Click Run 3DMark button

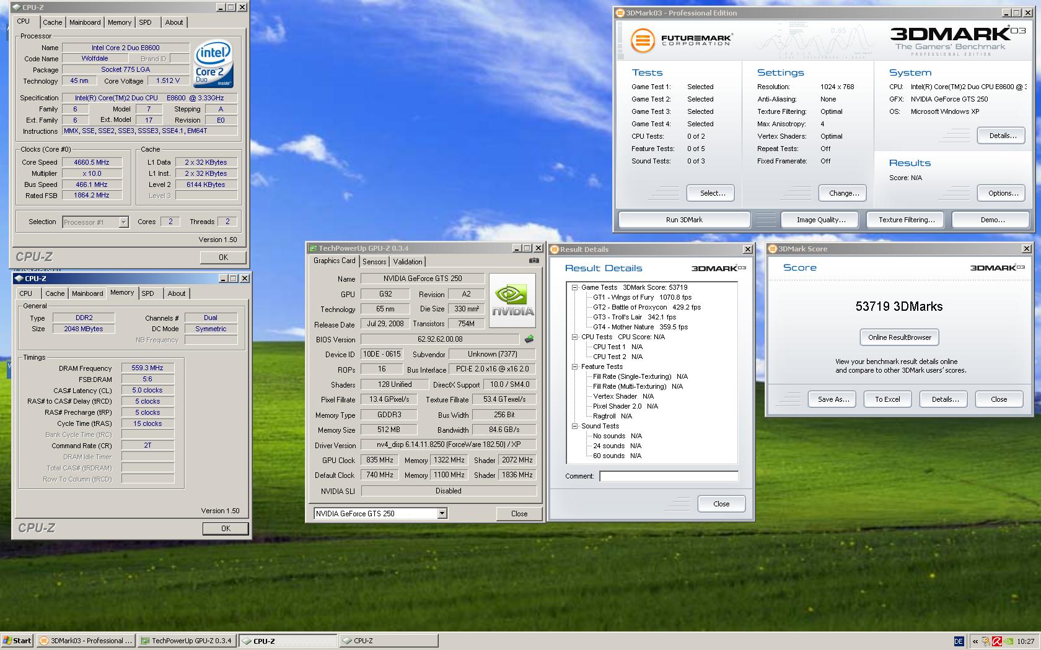click(x=684, y=220)
